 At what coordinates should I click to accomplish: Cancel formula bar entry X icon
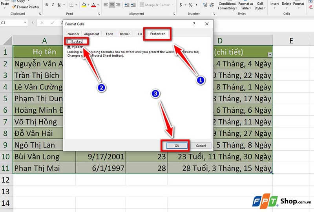(42, 23)
